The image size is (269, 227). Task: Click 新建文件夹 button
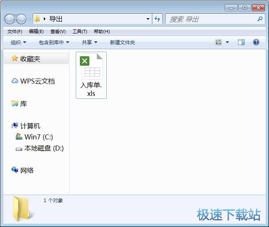pyautogui.click(x=122, y=42)
